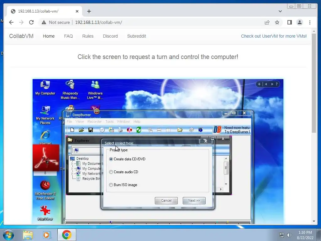Click the browser page vertical scrollbar

coord(314,83)
